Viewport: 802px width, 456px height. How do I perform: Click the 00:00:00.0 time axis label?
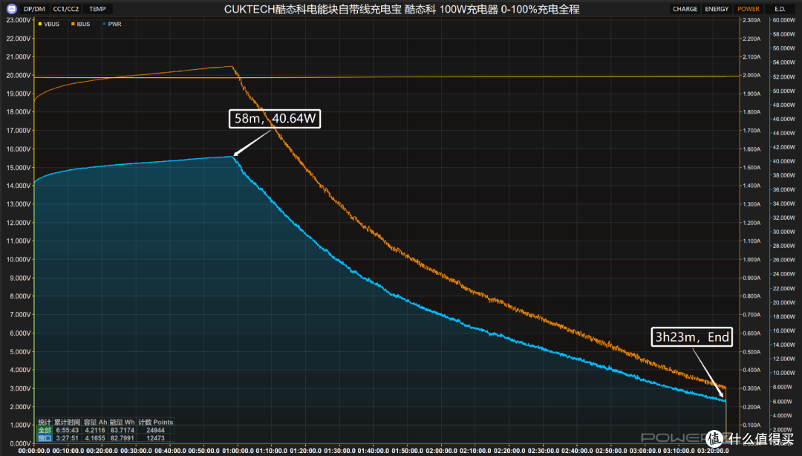point(34,451)
